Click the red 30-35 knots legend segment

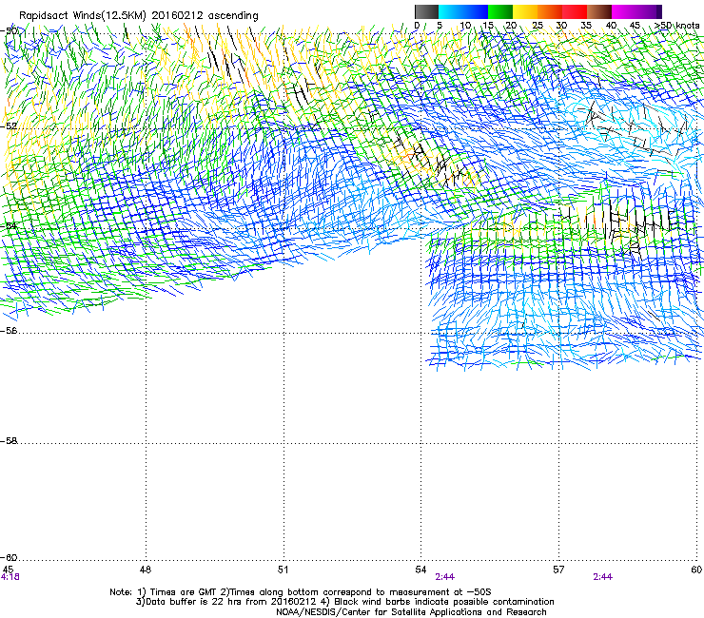coord(575,11)
